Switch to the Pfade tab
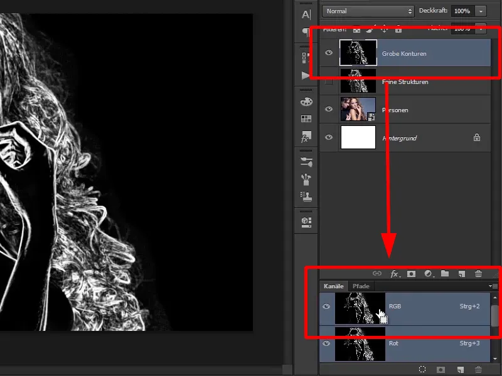 click(361, 286)
